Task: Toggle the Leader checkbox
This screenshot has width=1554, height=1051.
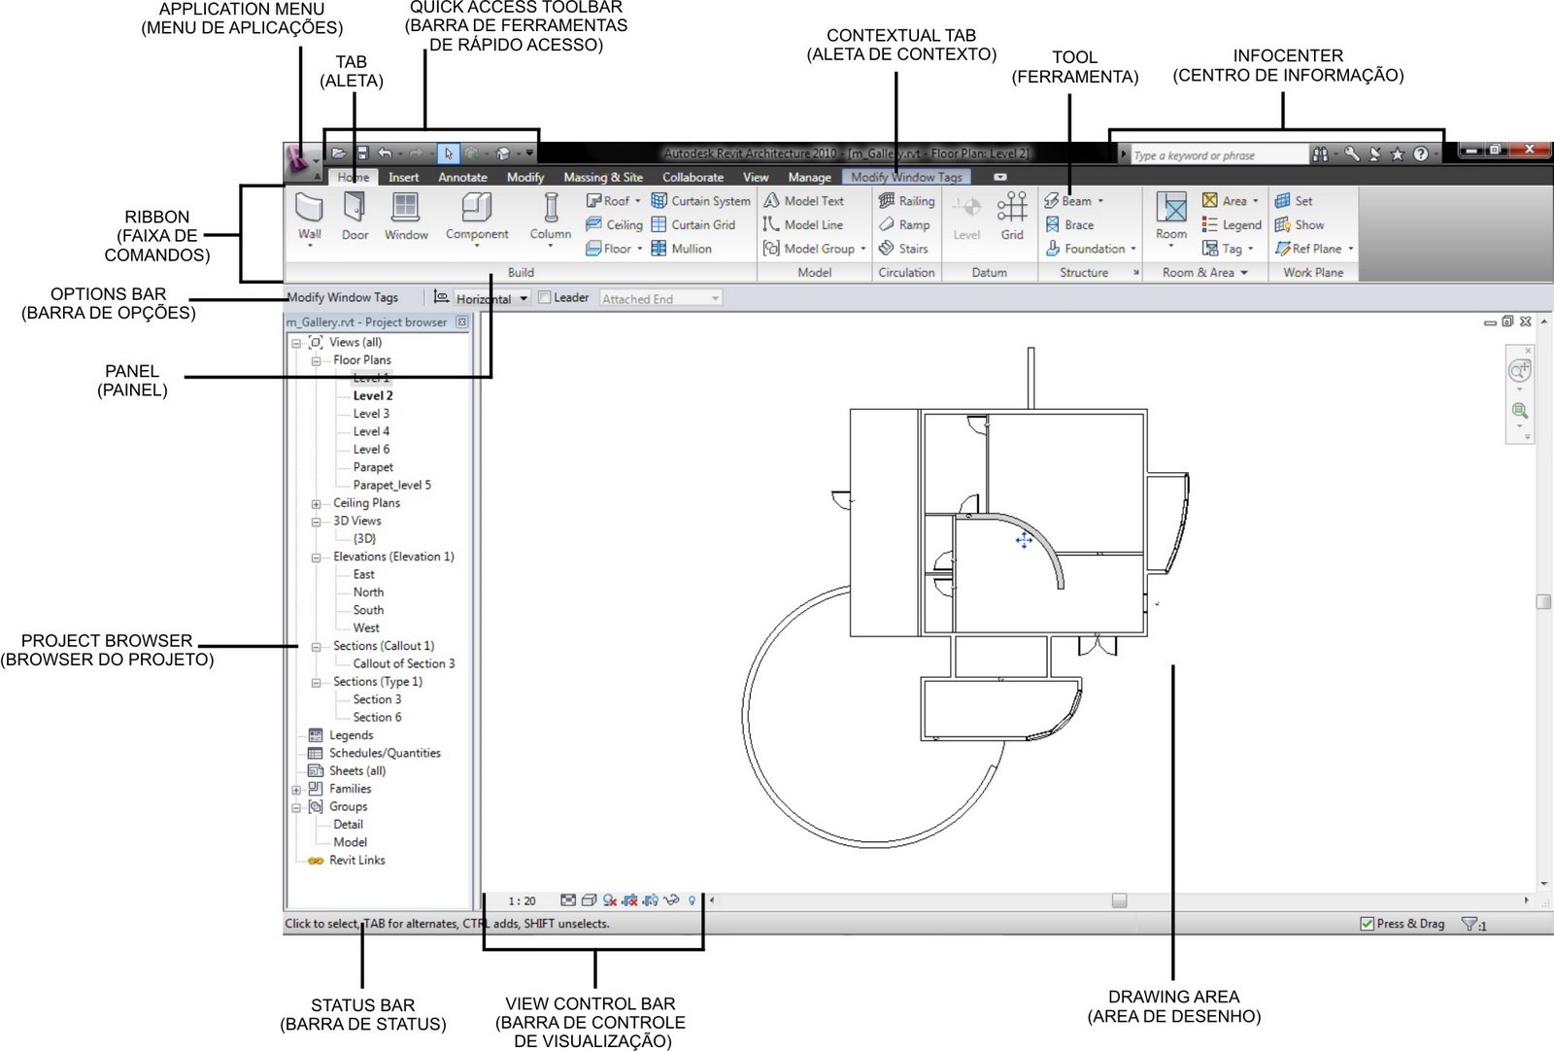Action: click(x=545, y=298)
